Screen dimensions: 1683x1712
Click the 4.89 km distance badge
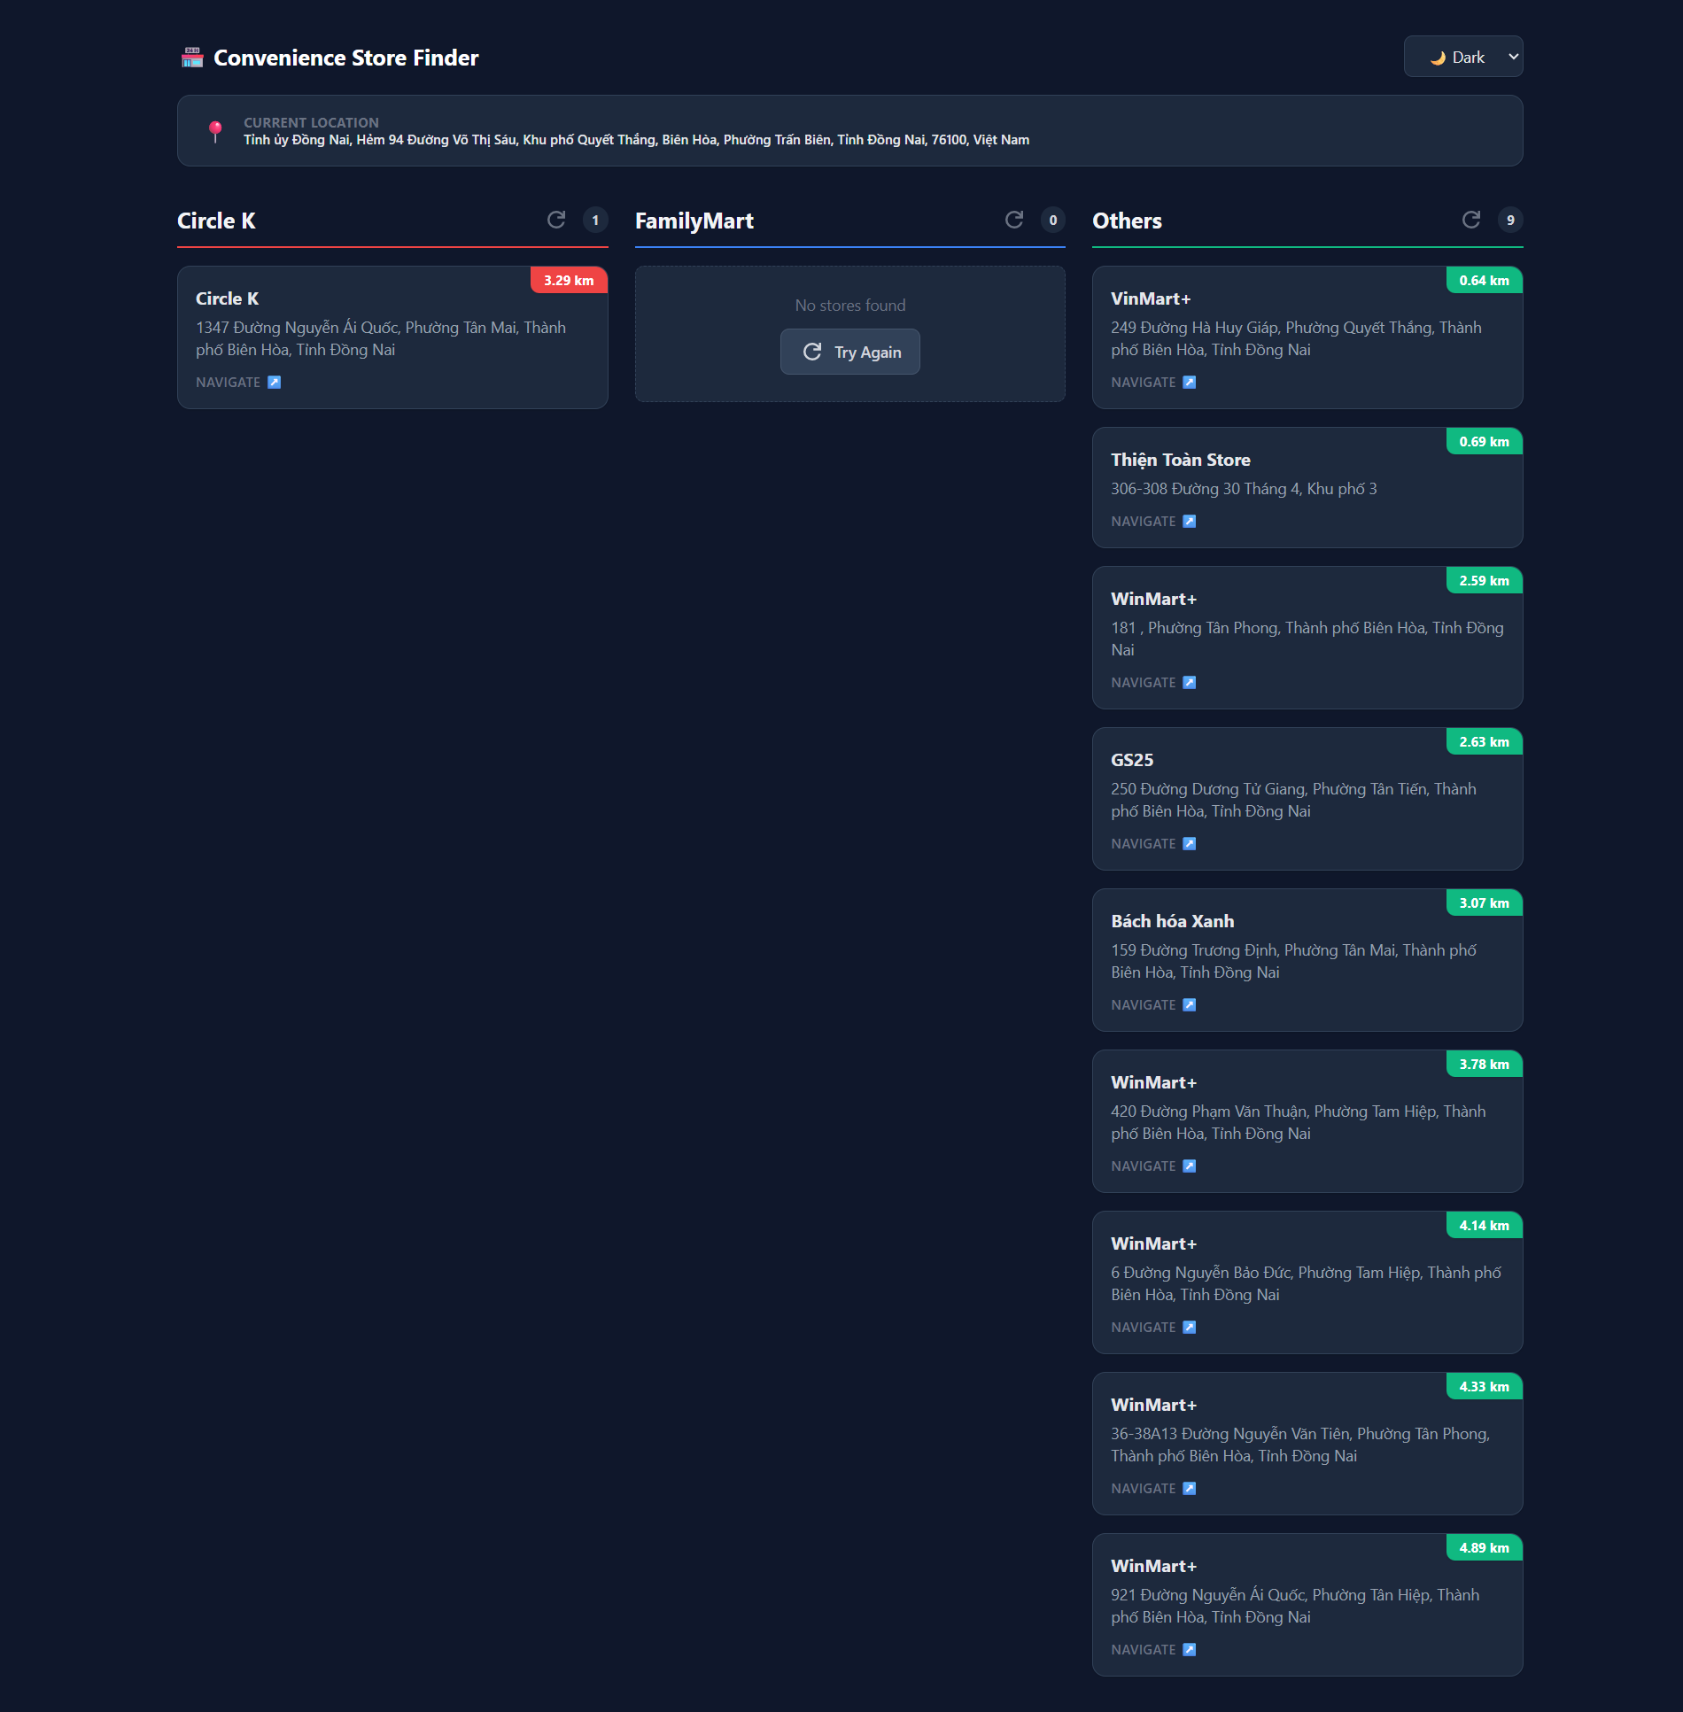click(x=1485, y=1547)
